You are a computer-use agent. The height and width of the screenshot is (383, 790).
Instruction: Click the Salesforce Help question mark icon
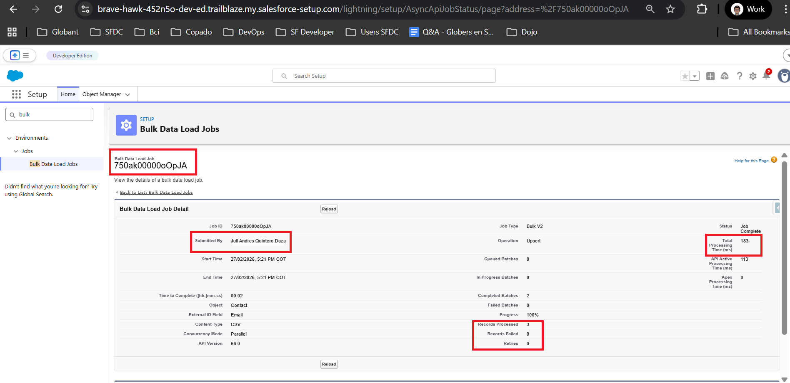tap(739, 76)
